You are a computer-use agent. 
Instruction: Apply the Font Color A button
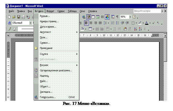click(x=147, y=23)
